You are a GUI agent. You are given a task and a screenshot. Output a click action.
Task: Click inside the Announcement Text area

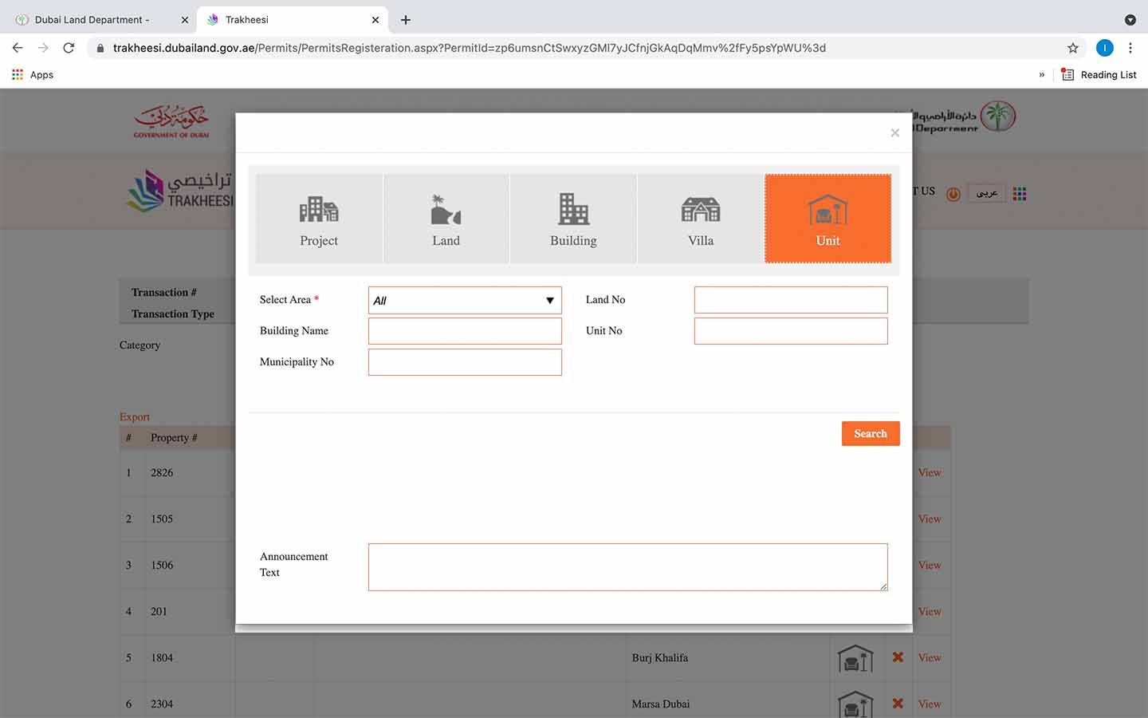click(x=627, y=567)
